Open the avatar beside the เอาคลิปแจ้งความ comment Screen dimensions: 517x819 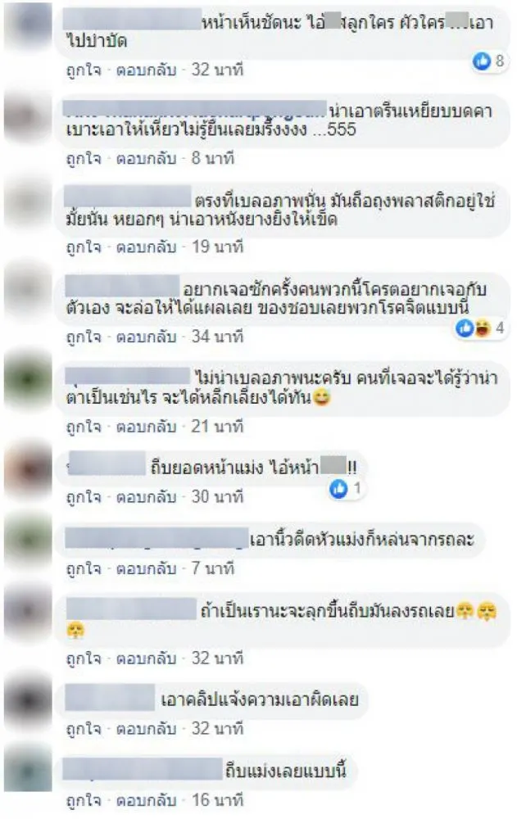coord(27,700)
